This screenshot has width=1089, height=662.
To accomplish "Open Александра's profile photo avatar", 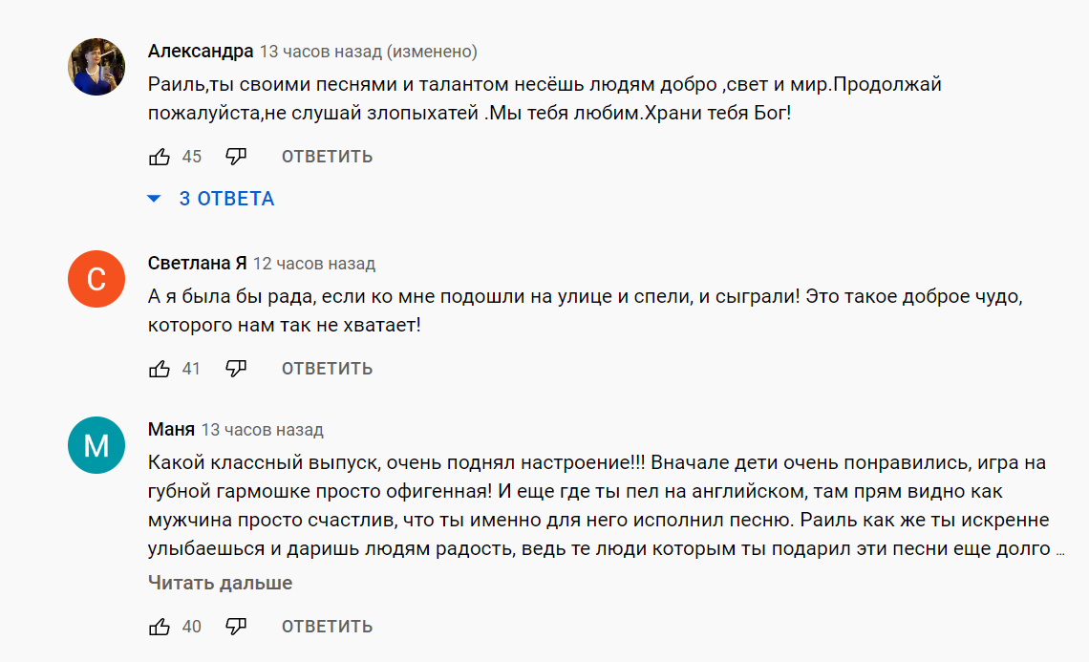I will 96,67.
